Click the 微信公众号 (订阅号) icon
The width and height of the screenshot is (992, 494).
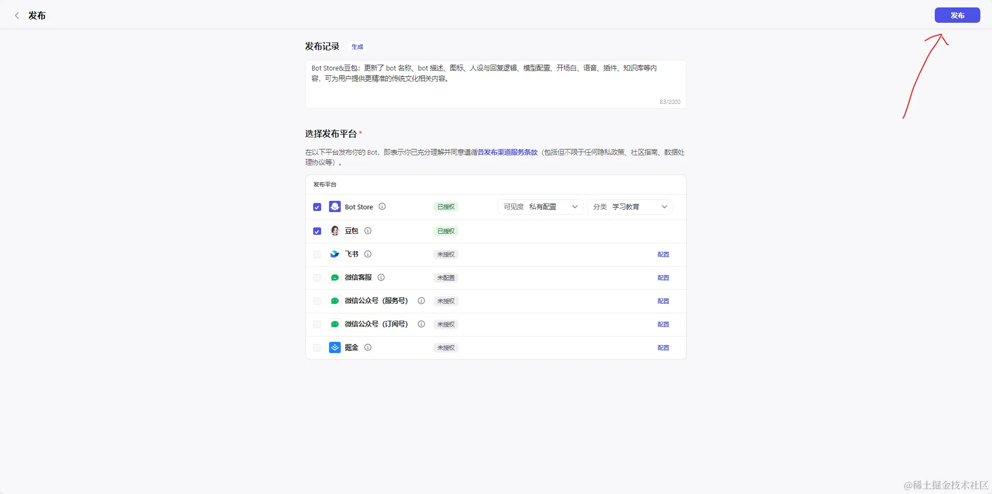[x=335, y=324]
